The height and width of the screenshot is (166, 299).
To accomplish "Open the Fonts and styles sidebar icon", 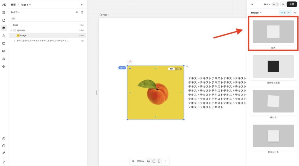I will click(4, 36).
